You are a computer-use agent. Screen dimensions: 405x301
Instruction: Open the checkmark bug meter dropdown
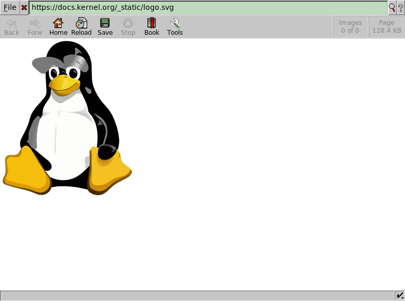click(400, 296)
